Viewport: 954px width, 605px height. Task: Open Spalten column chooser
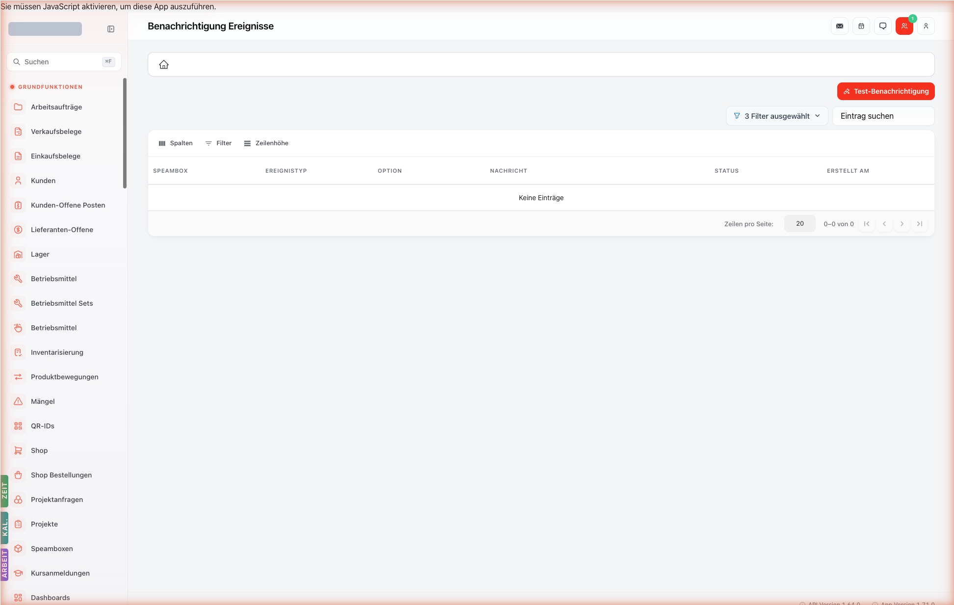(x=176, y=143)
